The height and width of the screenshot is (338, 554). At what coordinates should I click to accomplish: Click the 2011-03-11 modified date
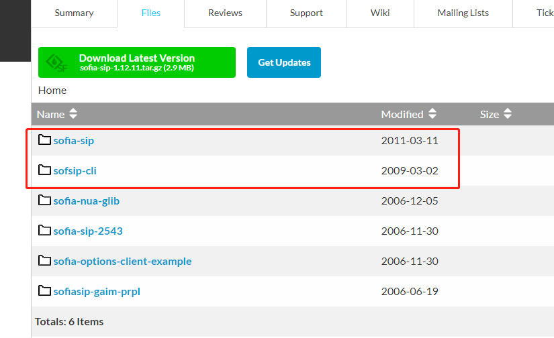[x=410, y=141]
